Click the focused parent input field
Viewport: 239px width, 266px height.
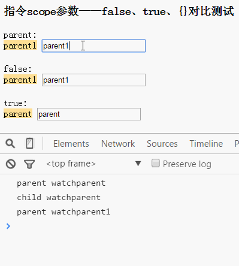[93, 46]
